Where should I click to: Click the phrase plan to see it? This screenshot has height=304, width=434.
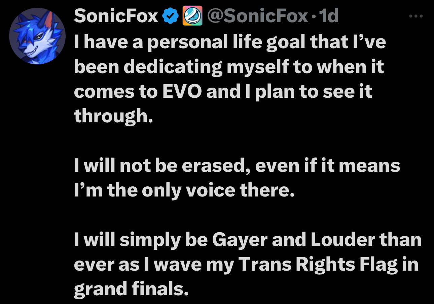pos(313,92)
